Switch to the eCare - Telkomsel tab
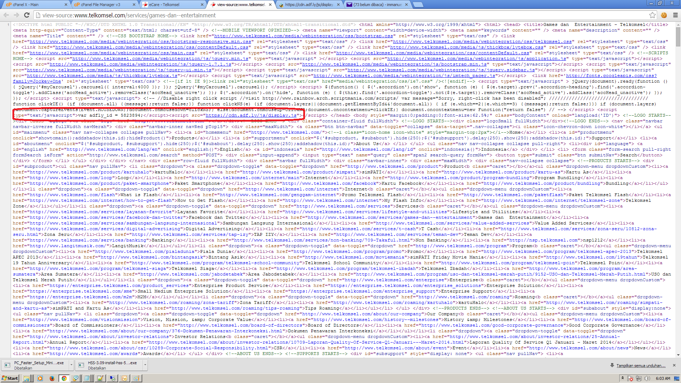This screenshot has width=681, height=383. tap(172, 5)
